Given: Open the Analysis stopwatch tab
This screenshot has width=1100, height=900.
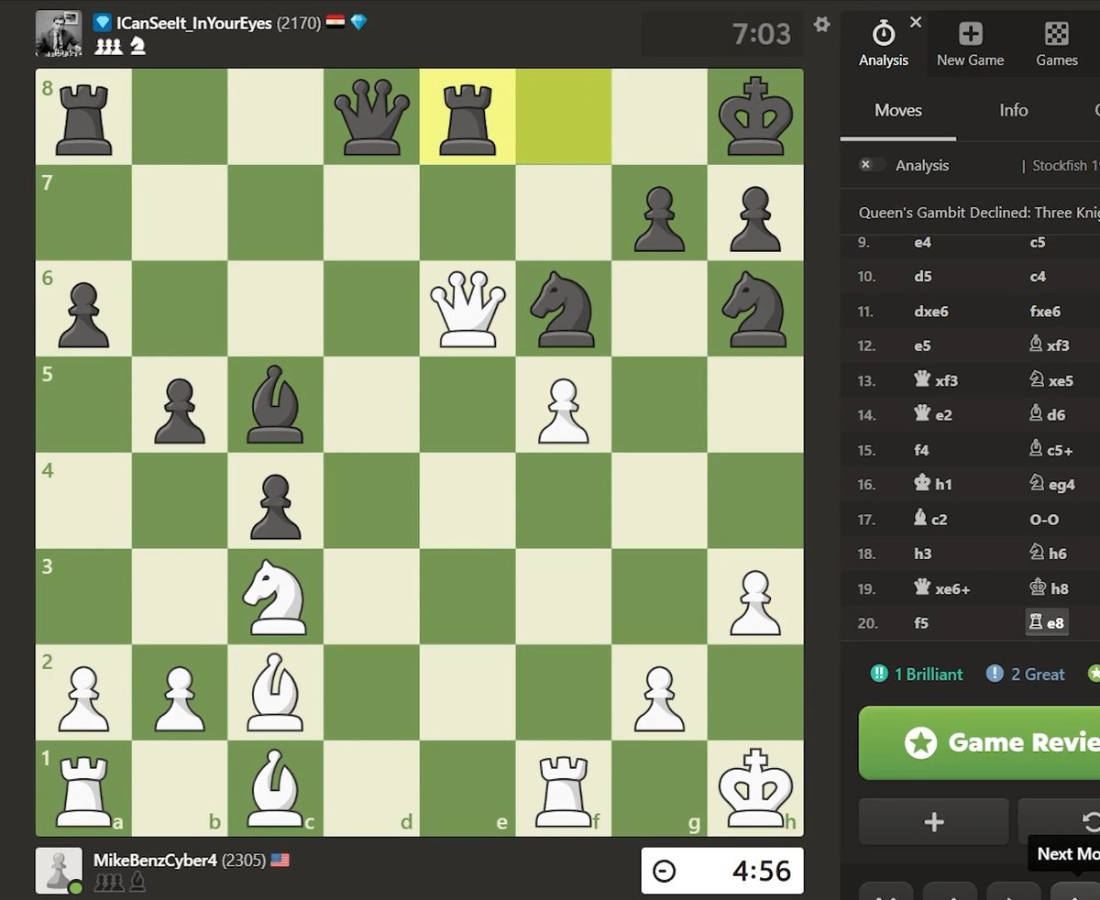Looking at the screenshot, I should (884, 44).
